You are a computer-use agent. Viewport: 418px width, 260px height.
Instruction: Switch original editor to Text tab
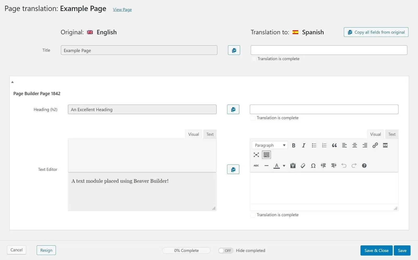click(x=210, y=134)
